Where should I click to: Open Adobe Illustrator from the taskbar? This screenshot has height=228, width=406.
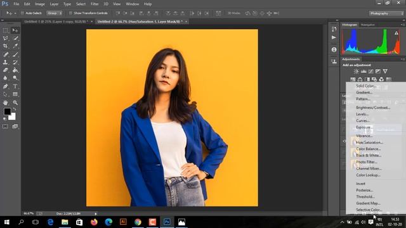click(x=123, y=222)
